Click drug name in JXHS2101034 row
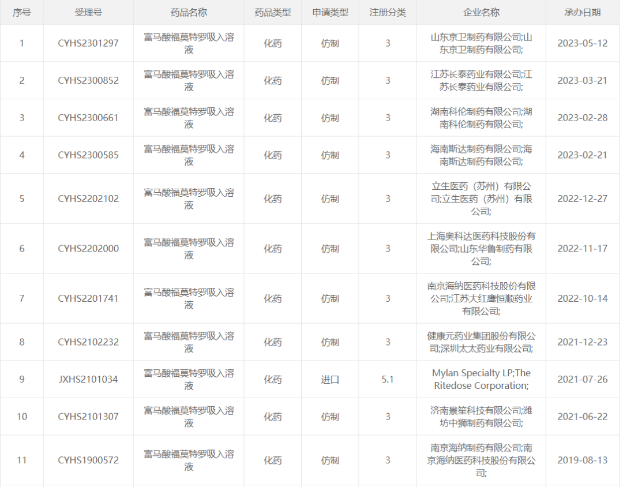 [189, 380]
